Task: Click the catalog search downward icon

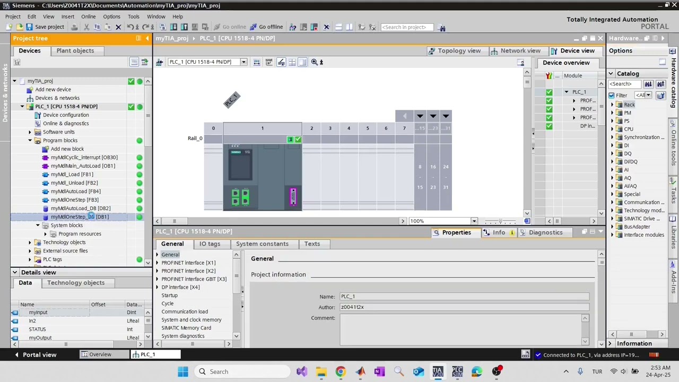Action: (x=648, y=84)
